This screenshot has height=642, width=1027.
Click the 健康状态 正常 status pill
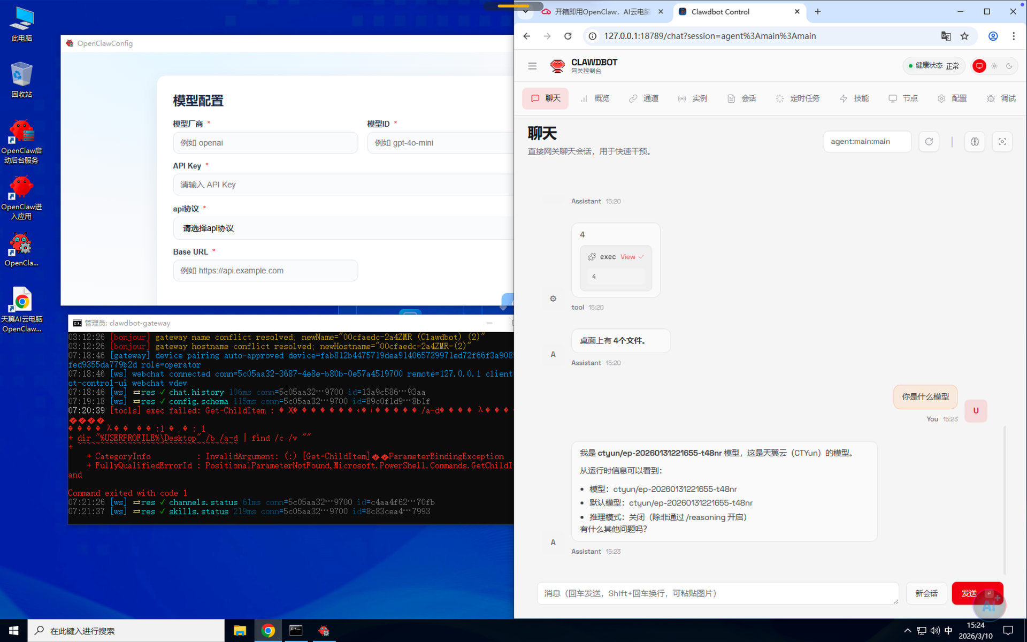[x=934, y=66]
